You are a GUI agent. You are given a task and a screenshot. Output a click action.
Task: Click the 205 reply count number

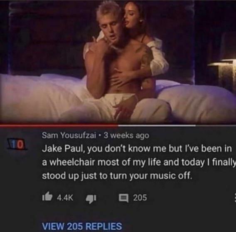click(x=140, y=197)
